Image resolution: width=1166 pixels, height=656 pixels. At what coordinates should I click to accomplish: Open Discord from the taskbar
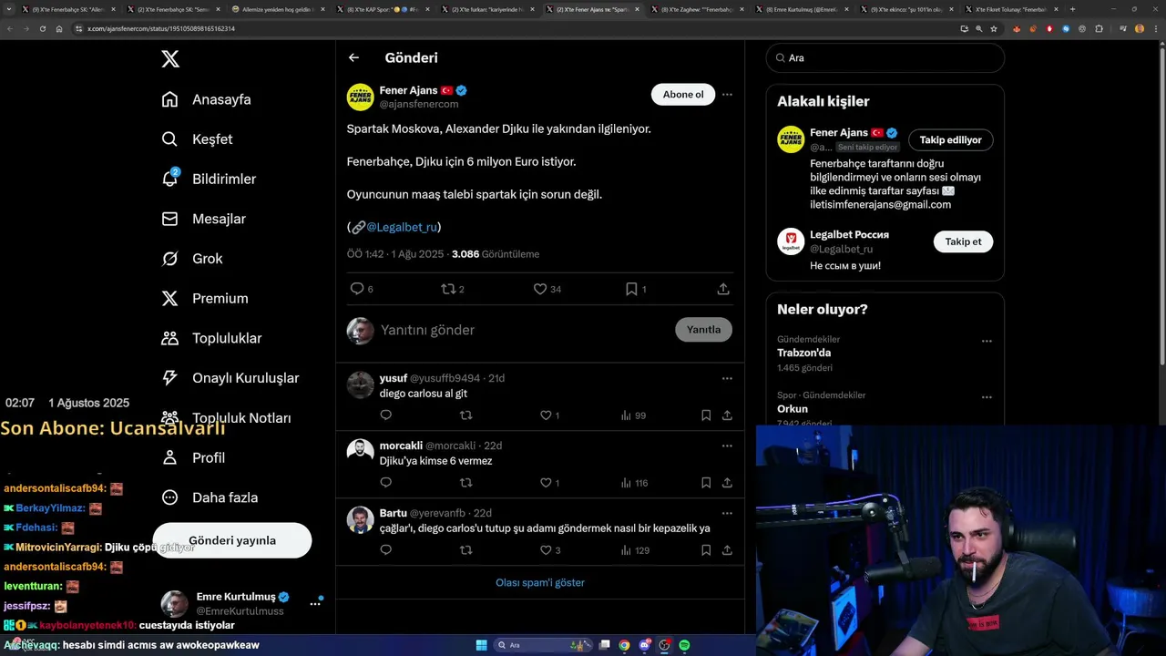pos(645,645)
